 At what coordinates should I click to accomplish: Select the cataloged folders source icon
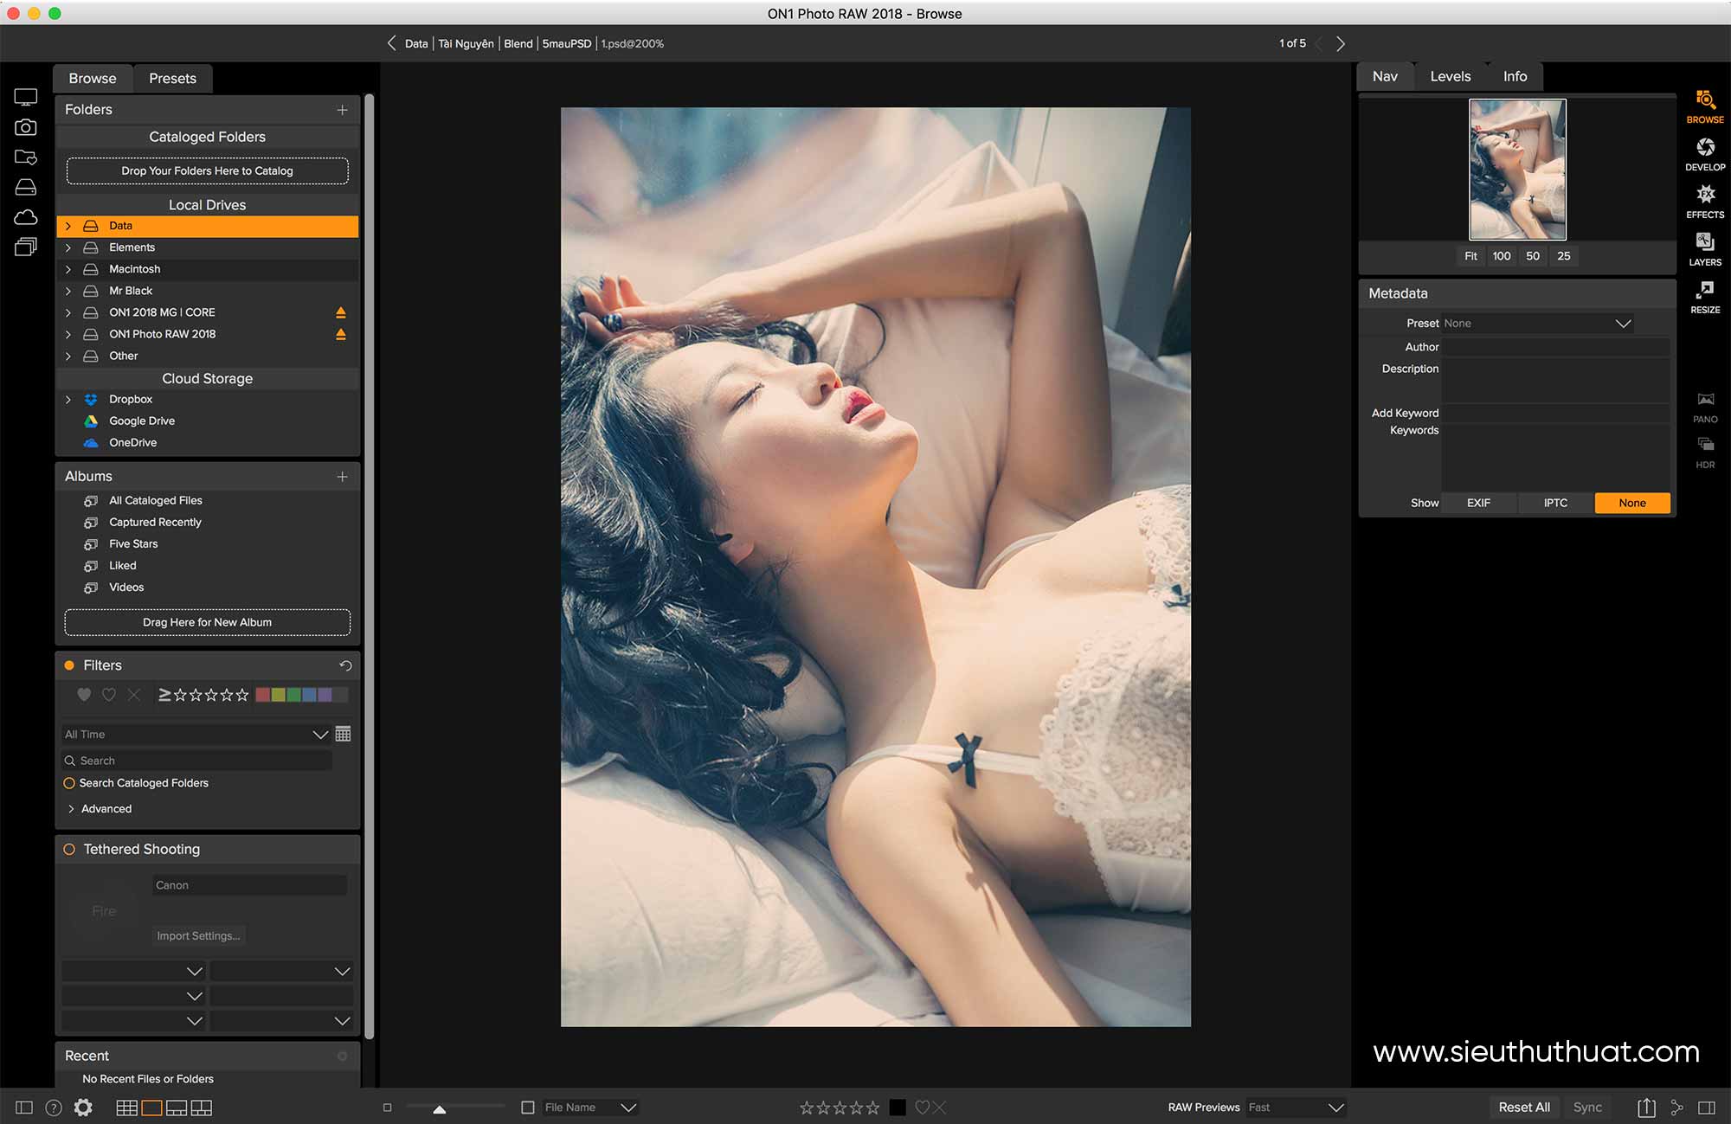(26, 157)
